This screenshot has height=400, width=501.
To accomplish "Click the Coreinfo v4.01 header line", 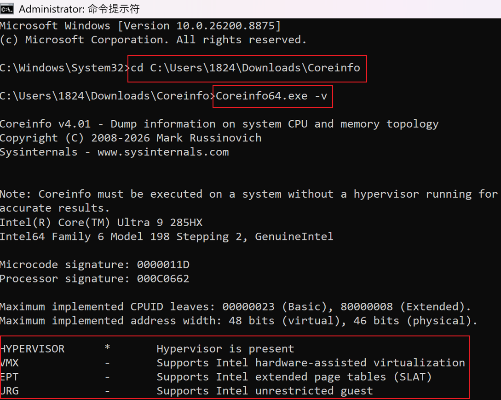I will [x=219, y=124].
